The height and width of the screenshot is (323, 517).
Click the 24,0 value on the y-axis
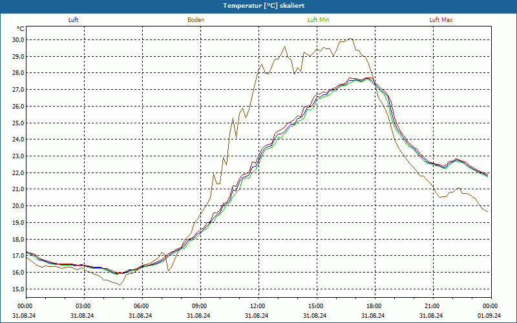[19, 140]
